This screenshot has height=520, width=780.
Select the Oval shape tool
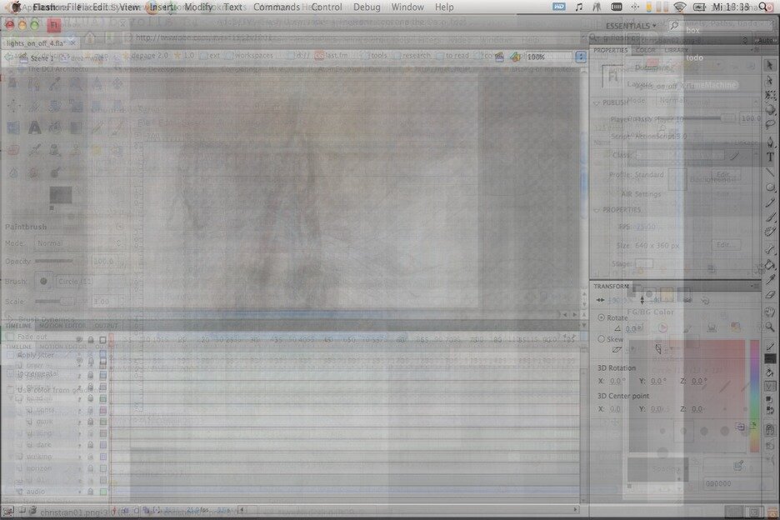coord(769,187)
